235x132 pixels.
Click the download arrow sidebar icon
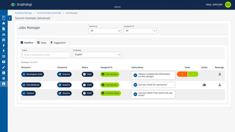point(3,51)
